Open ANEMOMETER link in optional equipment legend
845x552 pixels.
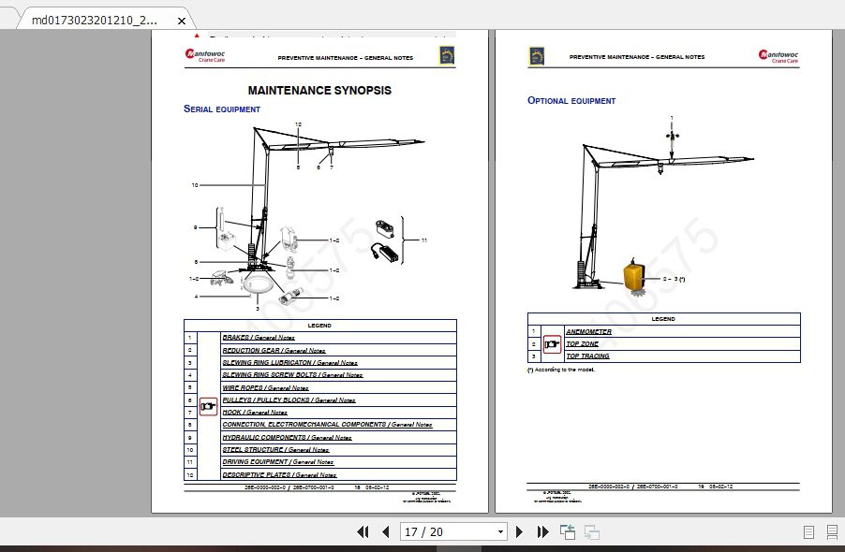point(588,331)
